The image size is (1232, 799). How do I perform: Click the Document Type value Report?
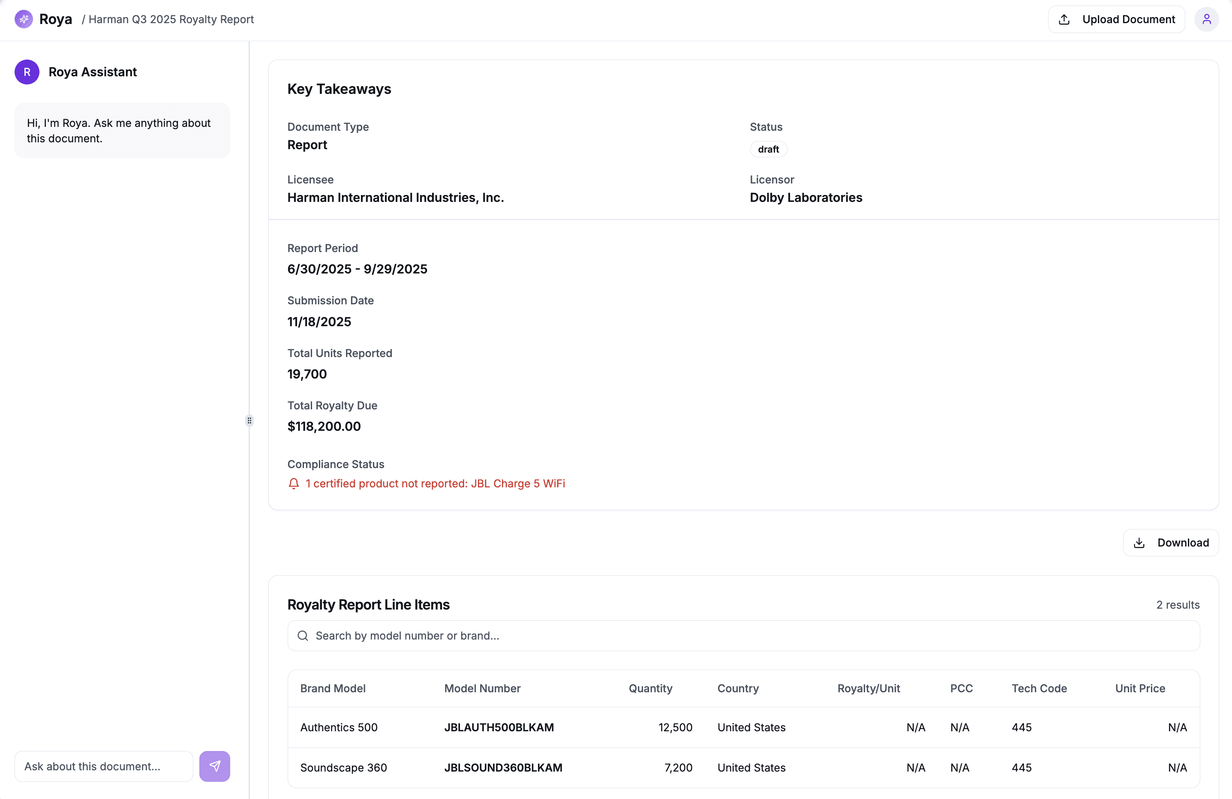point(307,145)
